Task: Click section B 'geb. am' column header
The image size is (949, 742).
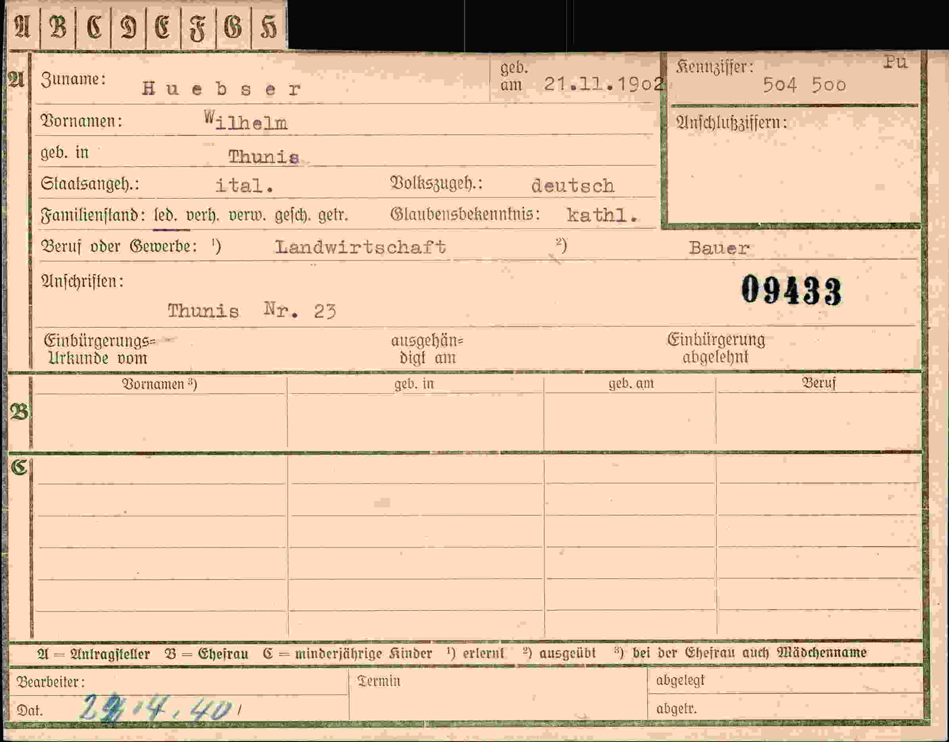Action: coord(631,383)
